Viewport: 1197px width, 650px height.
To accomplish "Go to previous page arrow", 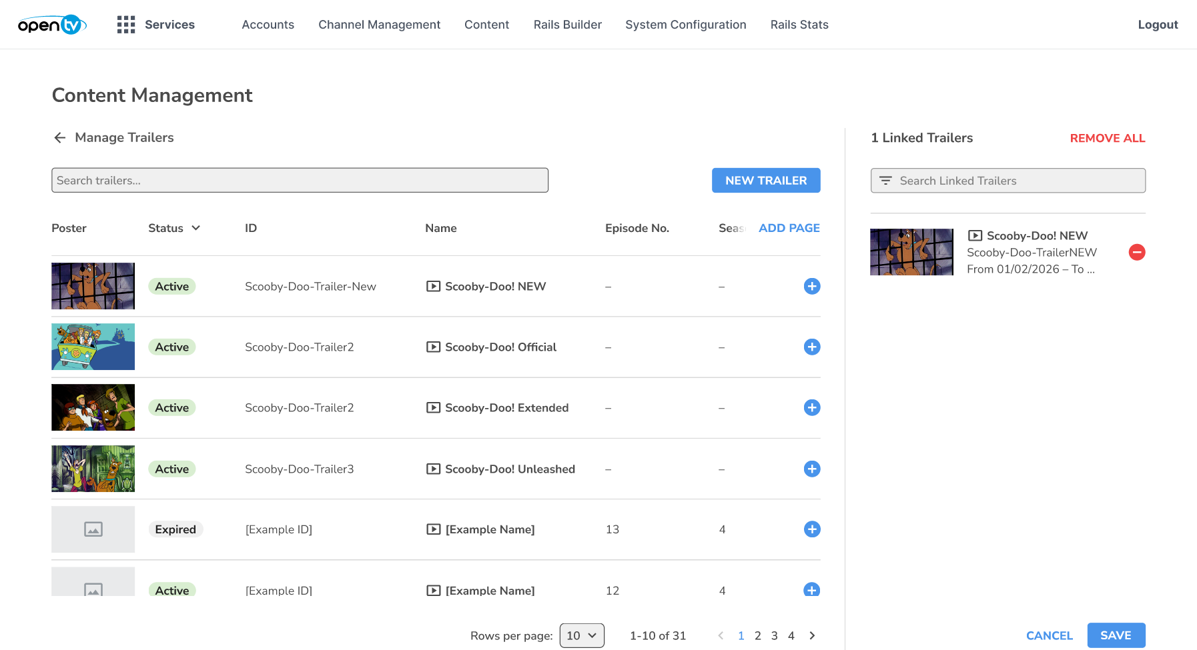I will pyautogui.click(x=721, y=635).
